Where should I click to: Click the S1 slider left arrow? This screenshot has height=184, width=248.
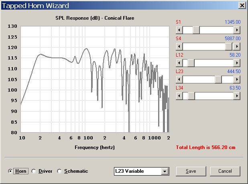pos(179,30)
